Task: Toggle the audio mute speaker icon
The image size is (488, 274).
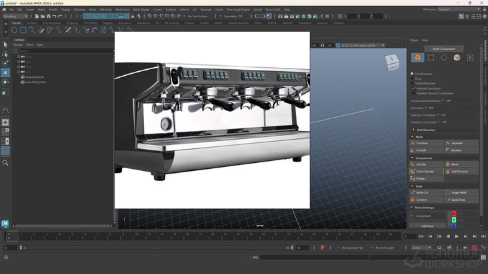Action: [x=465, y=247]
